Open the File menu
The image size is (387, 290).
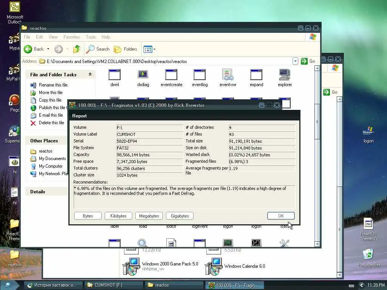[x=27, y=37]
